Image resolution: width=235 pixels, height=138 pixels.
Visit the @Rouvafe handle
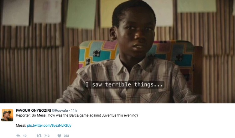(60, 110)
